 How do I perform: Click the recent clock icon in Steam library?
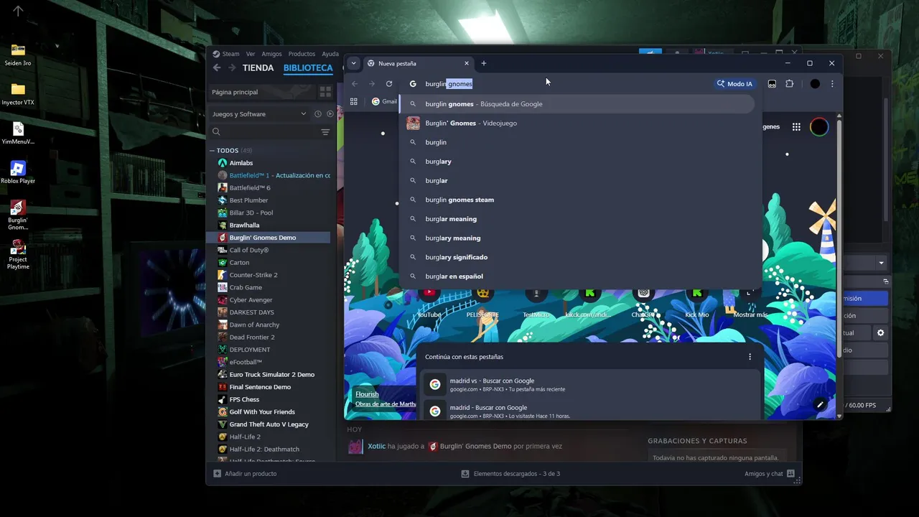[x=317, y=114]
